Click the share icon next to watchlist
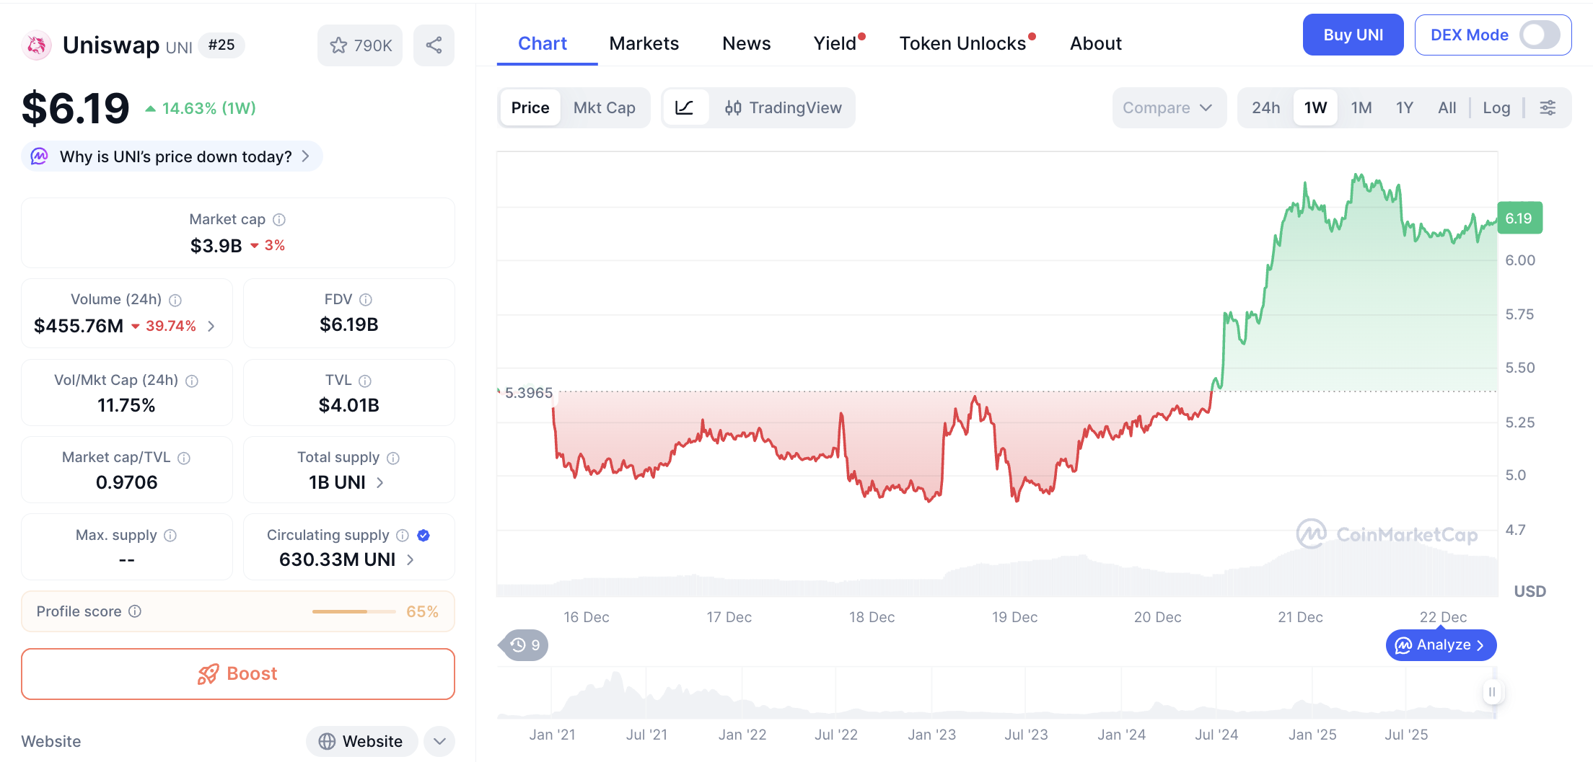Viewport: 1593px width, 762px height. pyautogui.click(x=434, y=45)
